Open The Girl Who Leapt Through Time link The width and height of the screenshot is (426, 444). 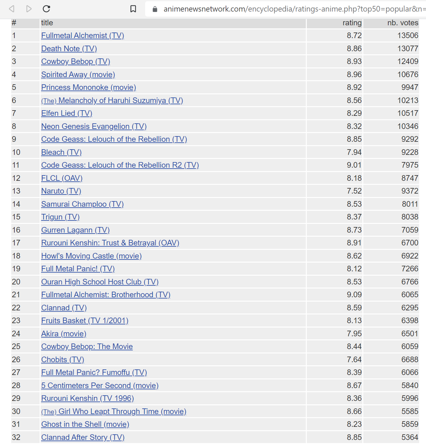click(x=114, y=412)
